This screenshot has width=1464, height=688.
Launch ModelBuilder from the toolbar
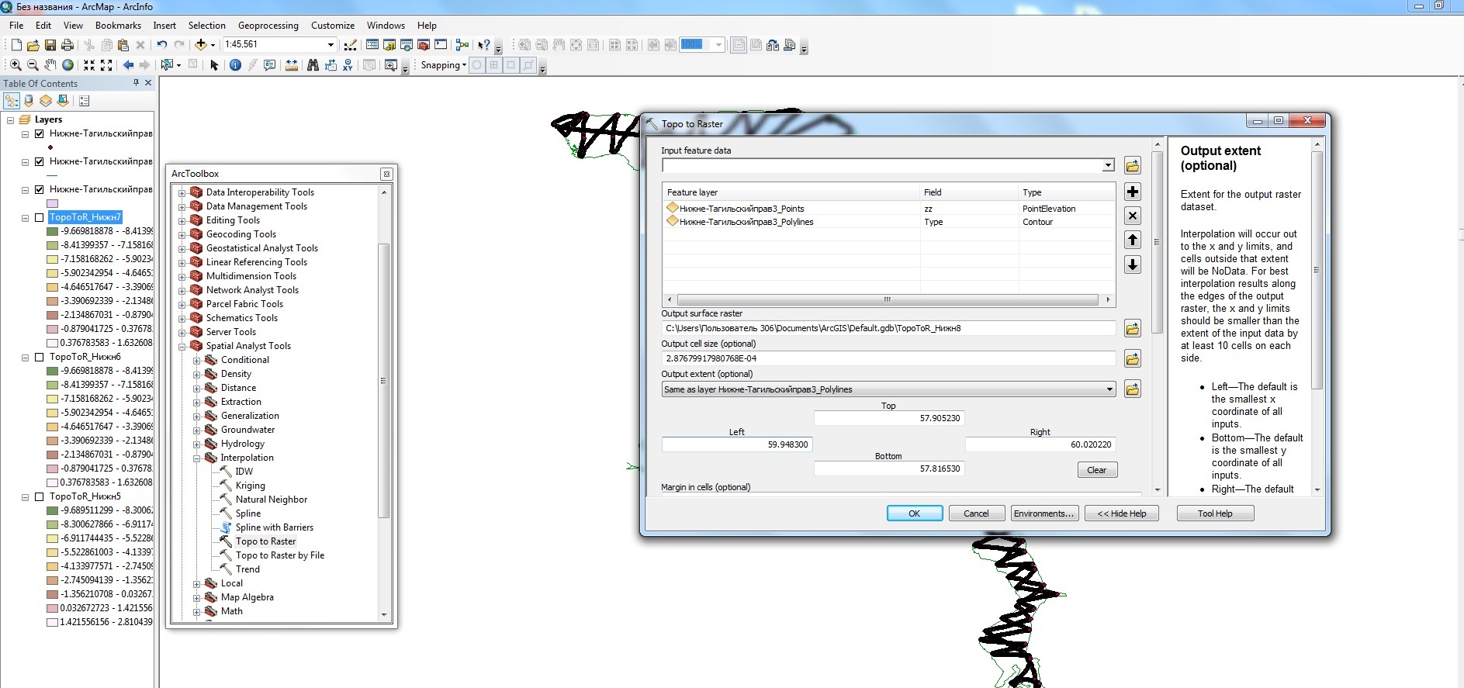tap(462, 45)
